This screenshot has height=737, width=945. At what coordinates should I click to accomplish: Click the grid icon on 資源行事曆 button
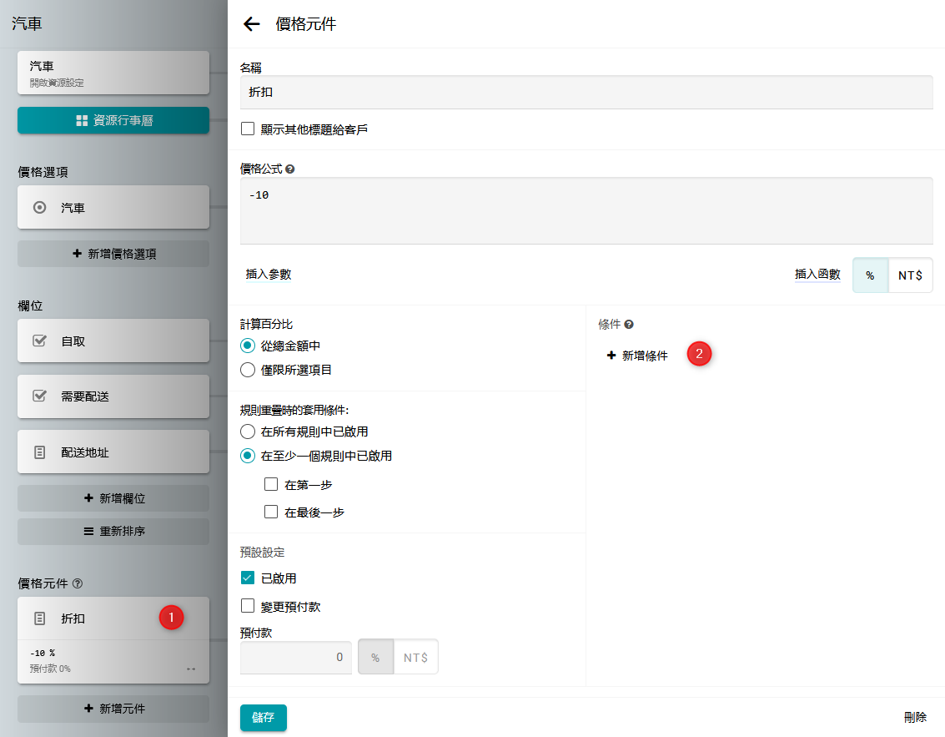coord(82,121)
